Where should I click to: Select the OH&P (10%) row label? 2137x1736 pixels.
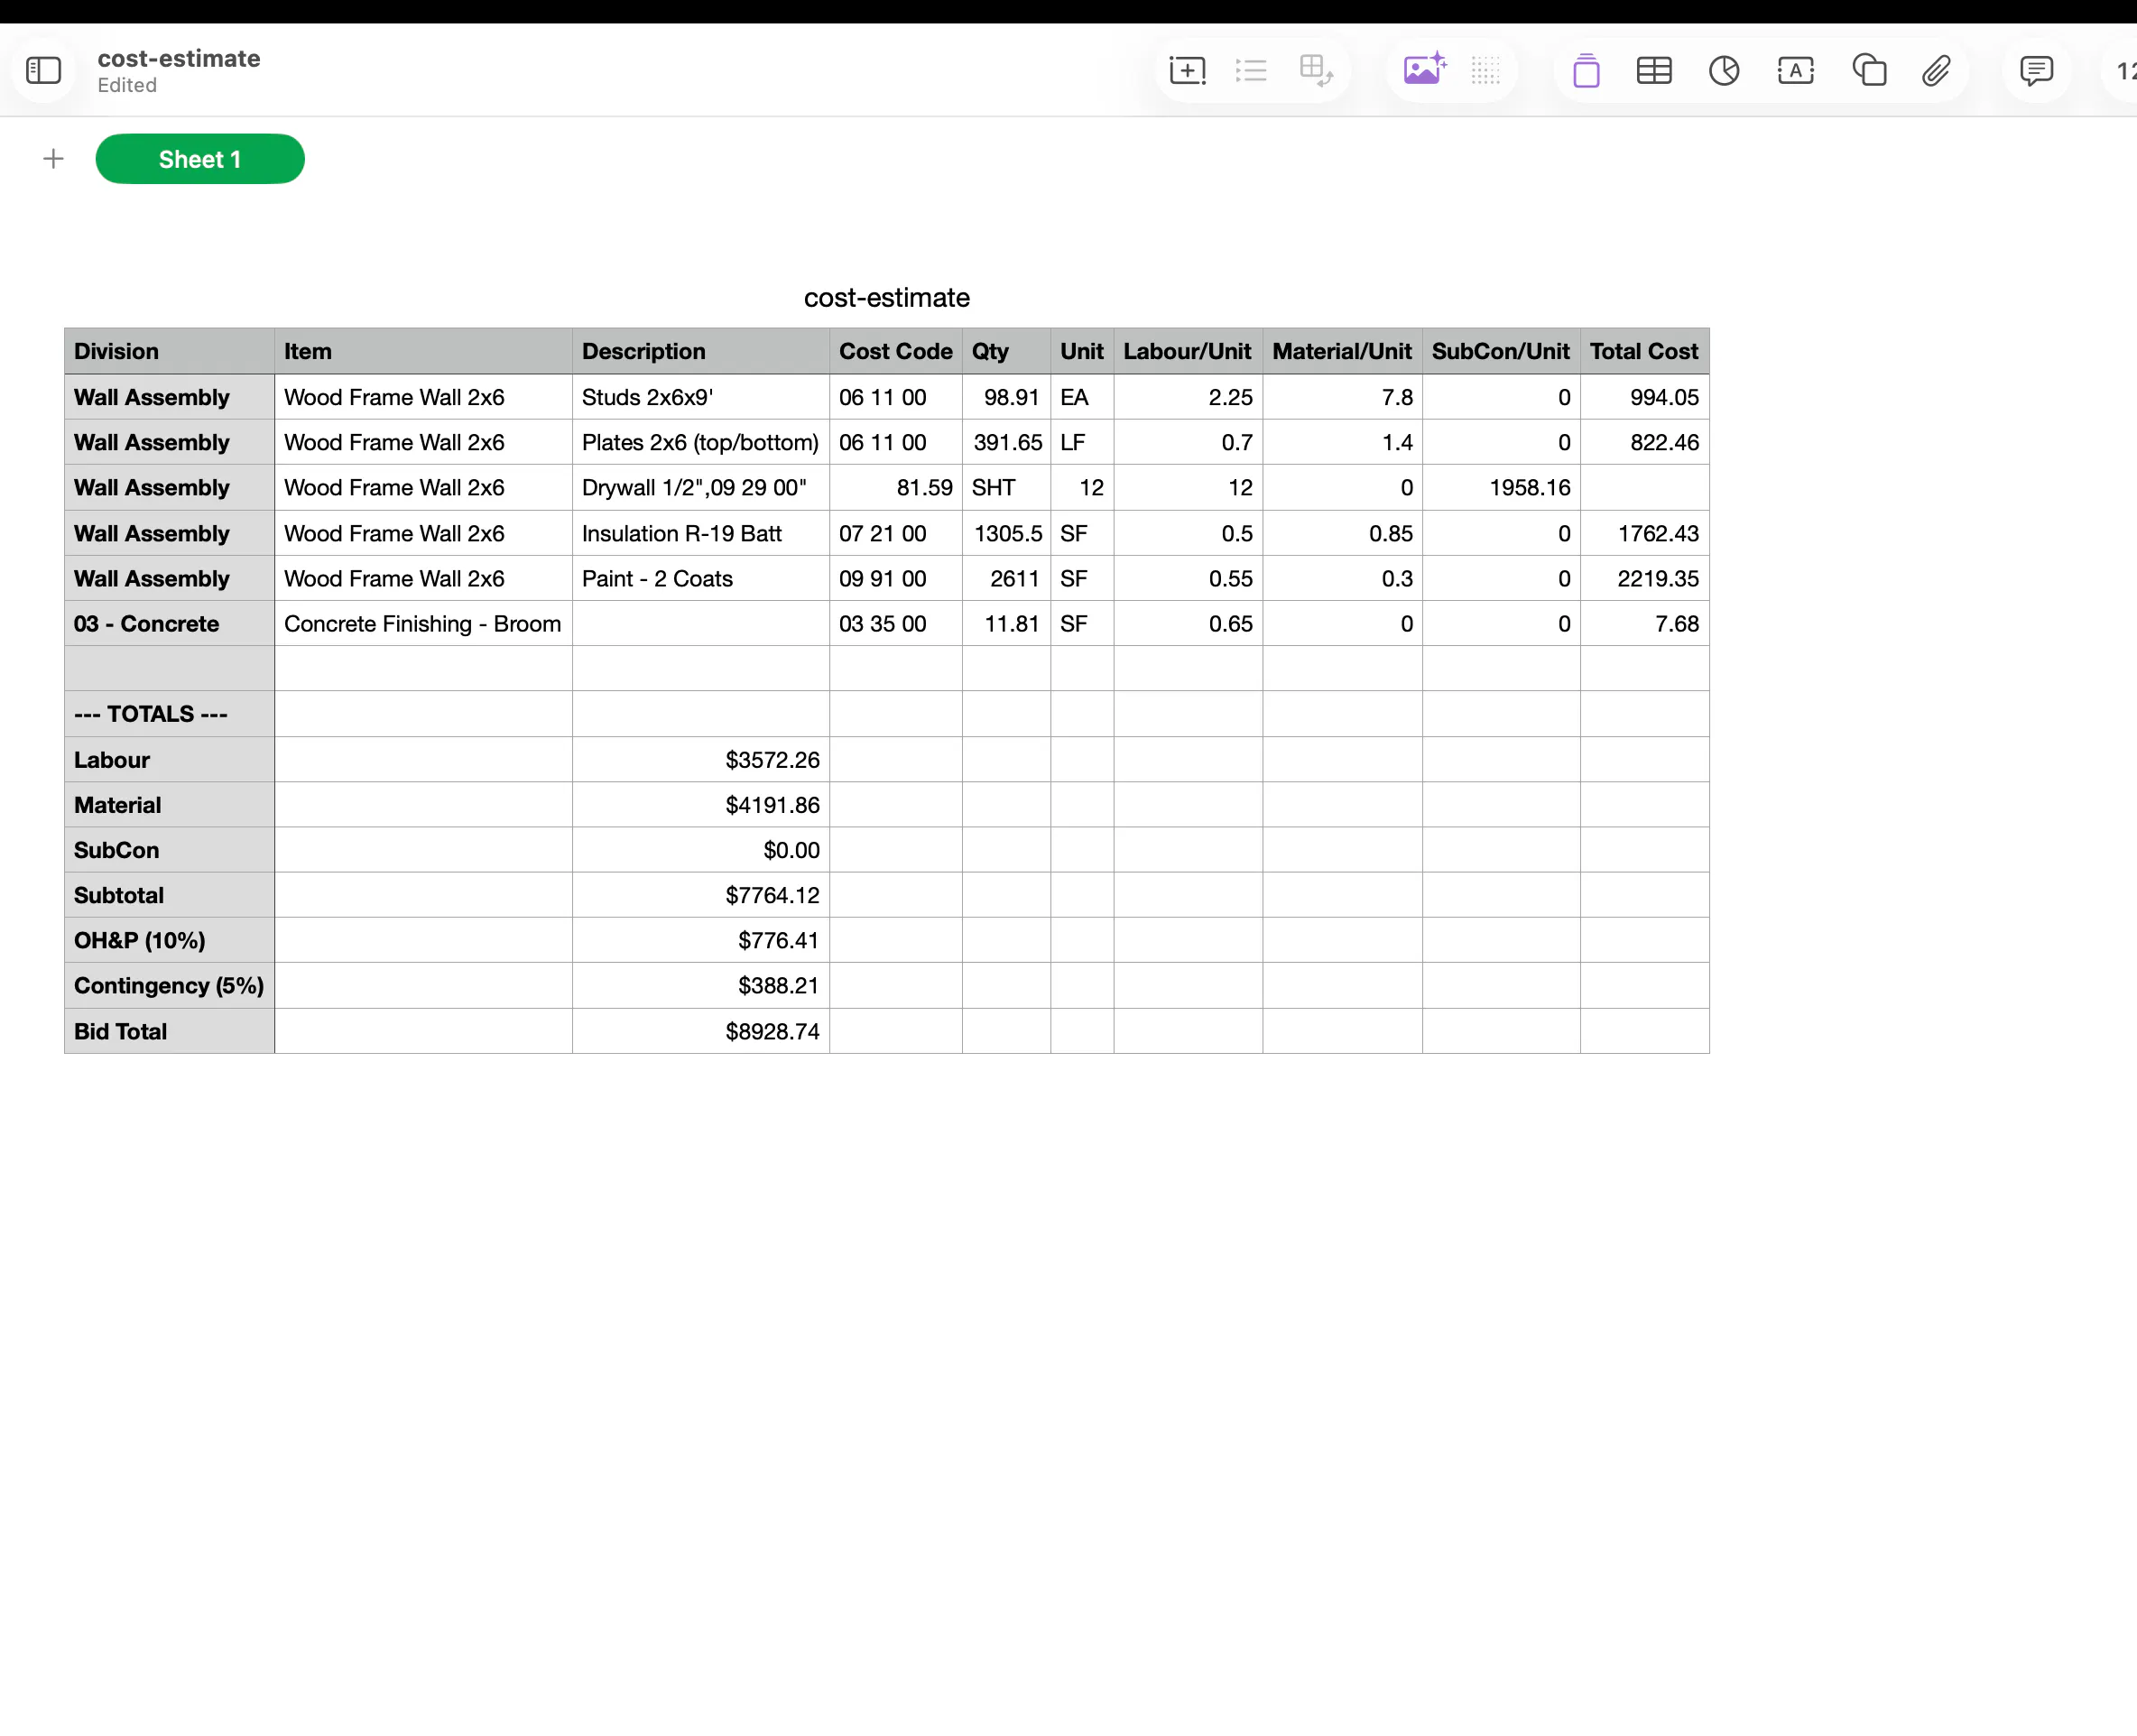click(170, 940)
